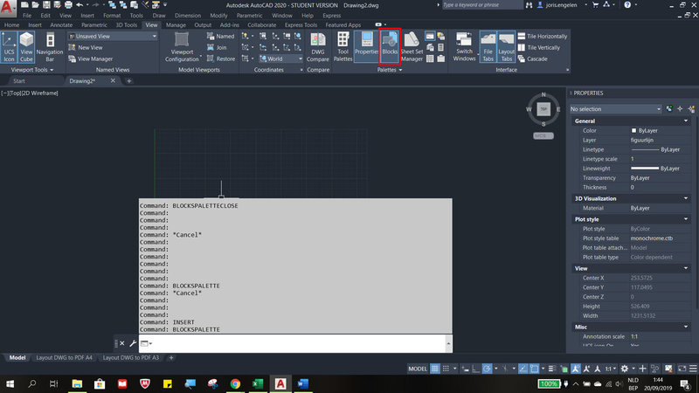Click the Color ByLayer swatch
This screenshot has width=699, height=393.
coord(634,130)
